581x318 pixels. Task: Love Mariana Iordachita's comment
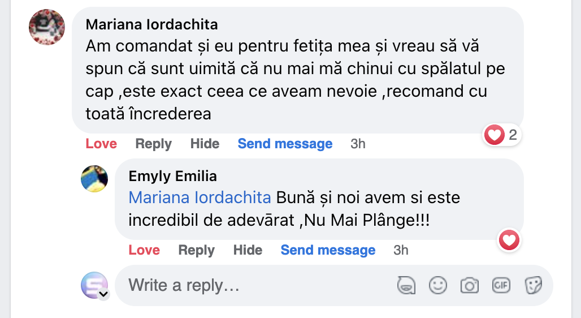101,144
